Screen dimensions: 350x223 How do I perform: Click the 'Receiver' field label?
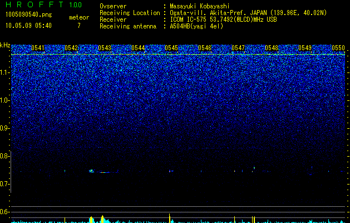click(x=113, y=20)
